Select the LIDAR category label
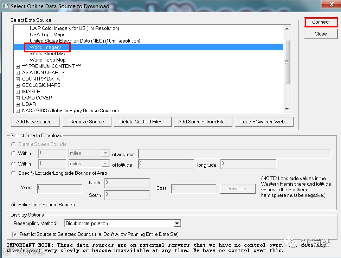This screenshot has width=341, height=258. pos(29,104)
